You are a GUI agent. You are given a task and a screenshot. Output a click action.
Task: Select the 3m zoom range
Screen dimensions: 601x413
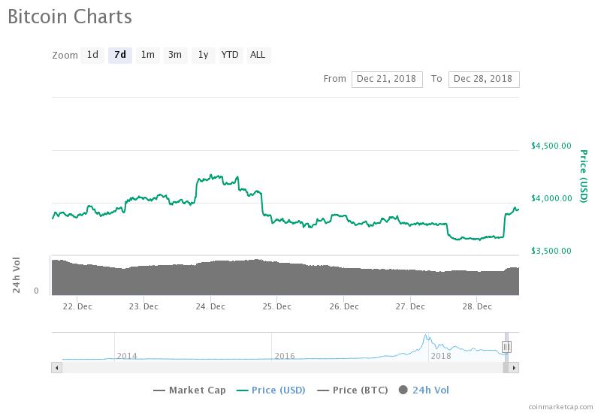(x=175, y=55)
